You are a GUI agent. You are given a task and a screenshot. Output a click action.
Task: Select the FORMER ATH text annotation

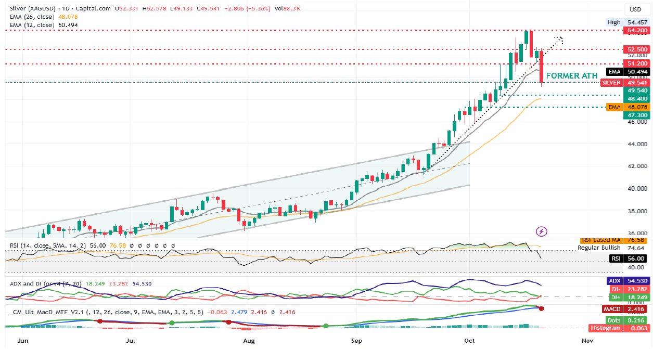coord(571,75)
